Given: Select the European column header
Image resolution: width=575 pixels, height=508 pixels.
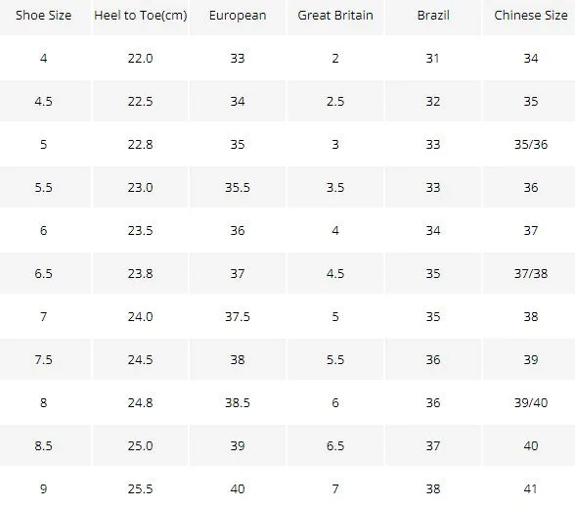Looking at the screenshot, I should 238,16.
